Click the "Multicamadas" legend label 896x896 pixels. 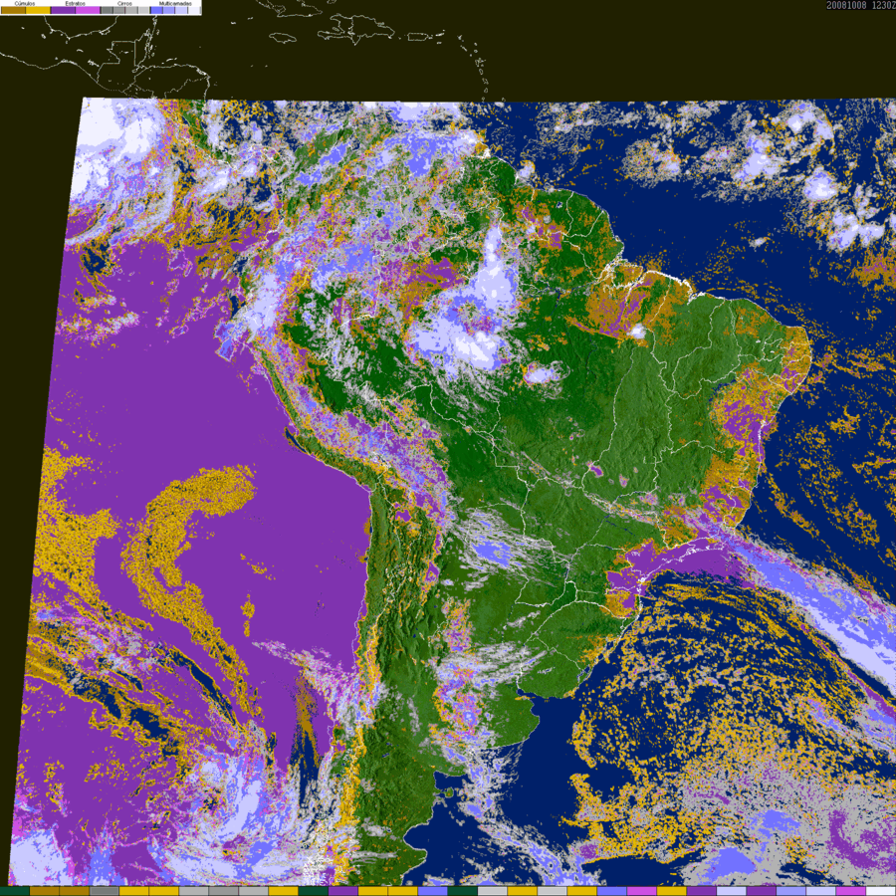pyautogui.click(x=175, y=3)
